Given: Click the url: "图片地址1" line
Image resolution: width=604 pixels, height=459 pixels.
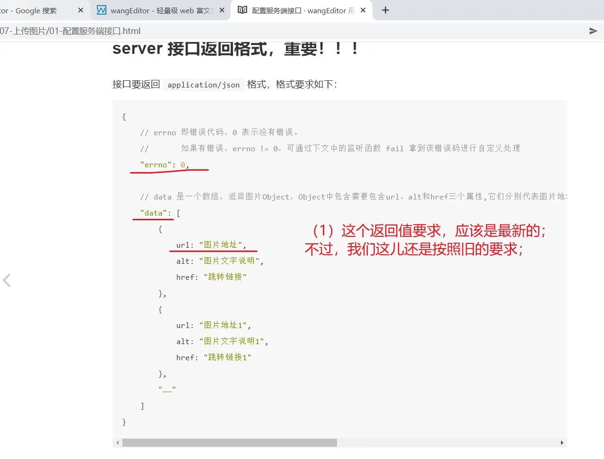Looking at the screenshot, I should [x=214, y=325].
